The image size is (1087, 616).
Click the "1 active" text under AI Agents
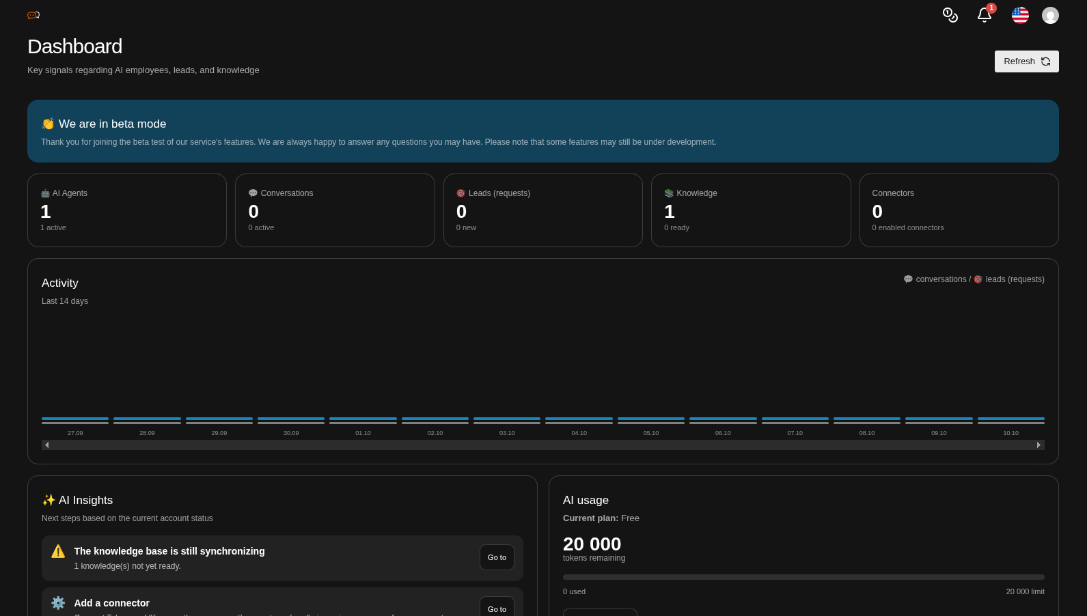point(53,227)
